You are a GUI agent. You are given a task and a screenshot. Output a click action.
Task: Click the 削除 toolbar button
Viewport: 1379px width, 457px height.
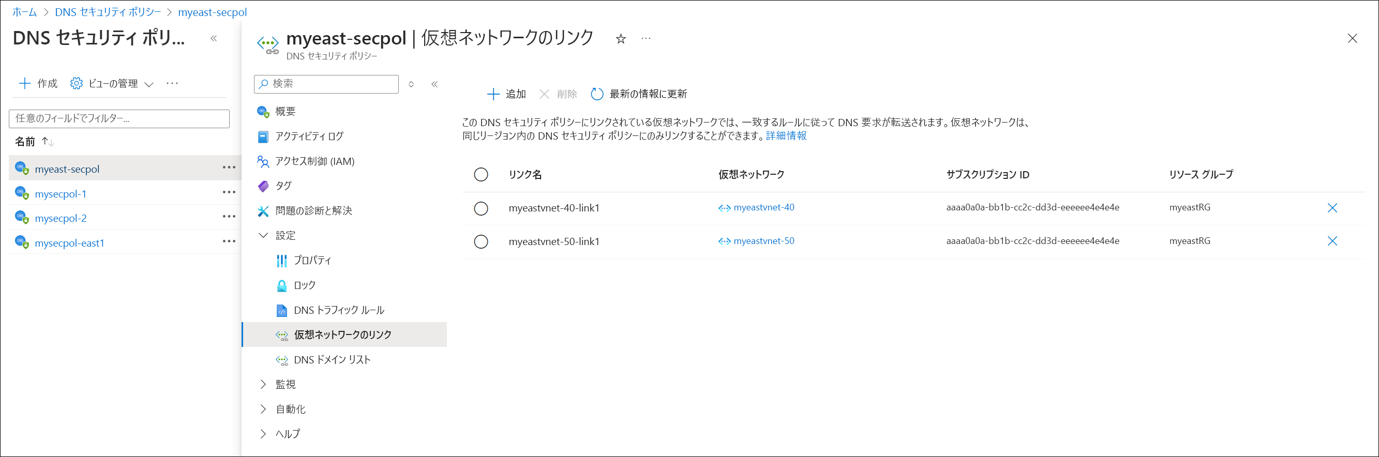click(x=557, y=94)
